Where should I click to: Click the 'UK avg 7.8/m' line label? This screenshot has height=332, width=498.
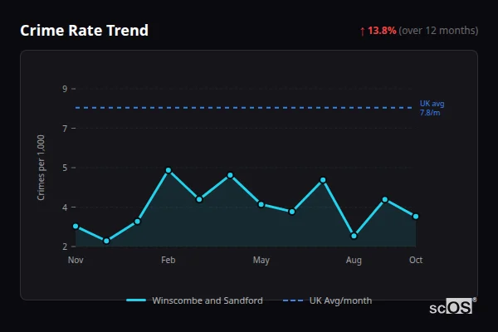(x=432, y=108)
